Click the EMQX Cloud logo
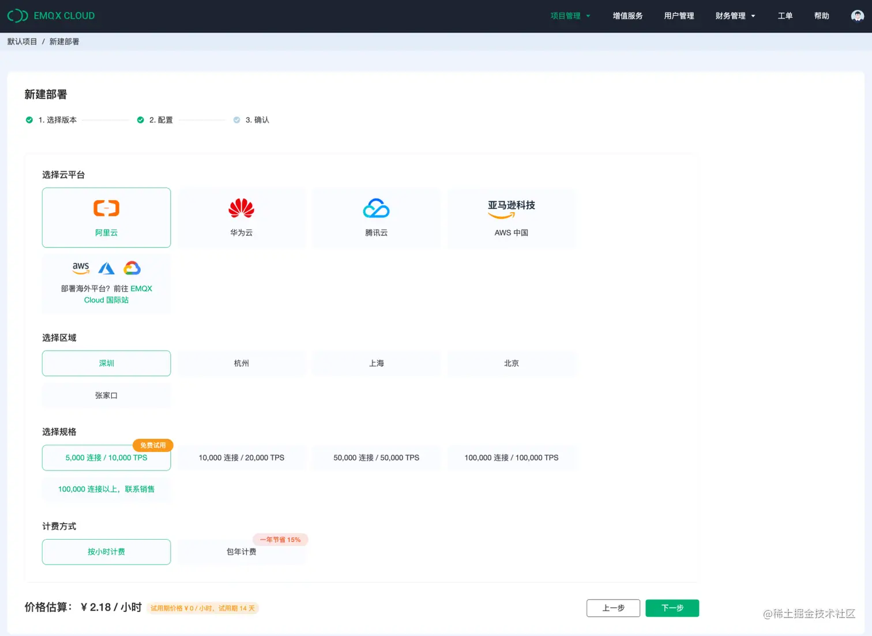This screenshot has width=872, height=636. [51, 16]
